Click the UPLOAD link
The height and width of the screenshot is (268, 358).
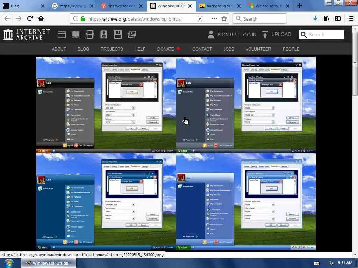click(x=281, y=35)
